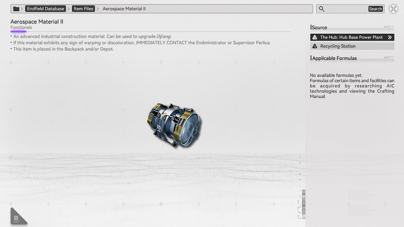404x227 pixels.
Task: Click the small emblem beside Applicable Formulas
Action: pos(389,58)
